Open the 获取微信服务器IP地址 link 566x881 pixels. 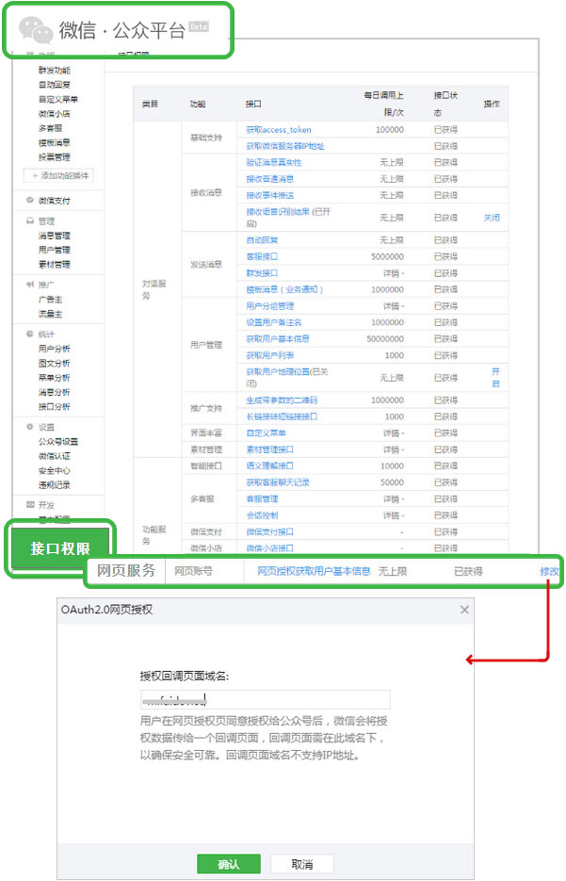pyautogui.click(x=285, y=146)
